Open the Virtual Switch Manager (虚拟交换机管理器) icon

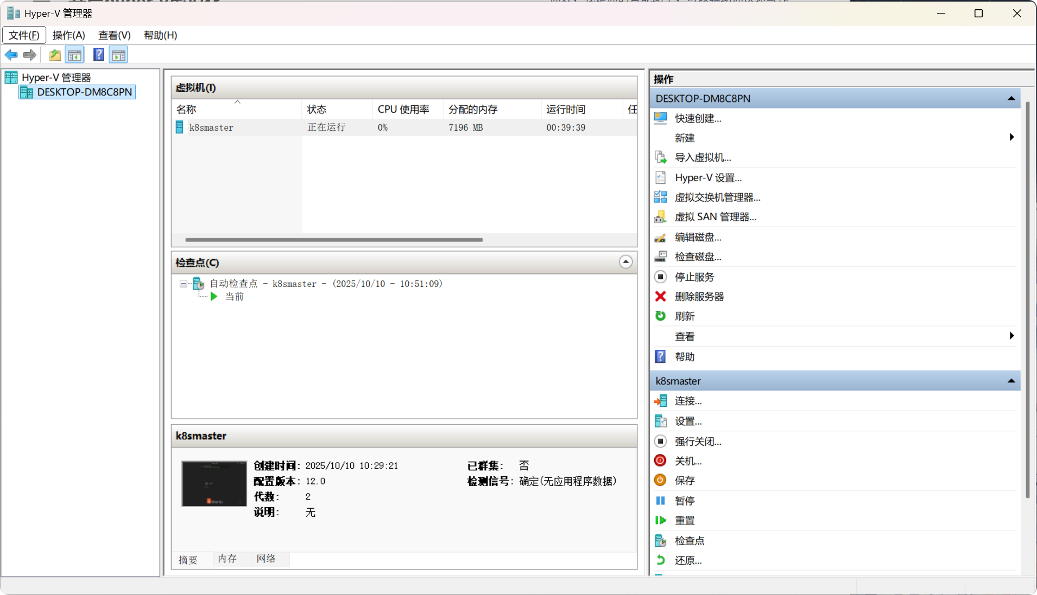(x=660, y=197)
